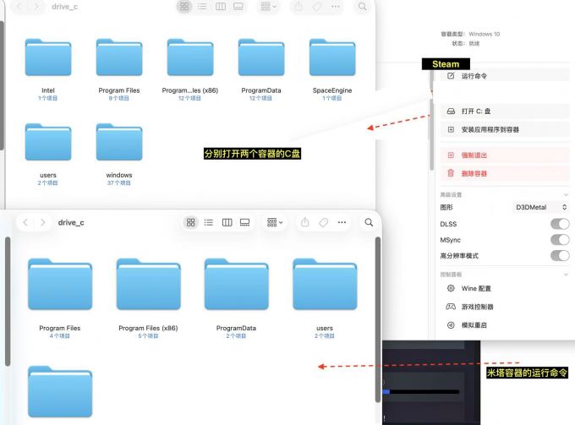Toggle the MSync switch

coord(560,240)
